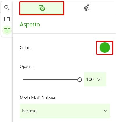This screenshot has height=122, width=117.
Task: Click the percent sign in opacity field
Action: [x=99, y=79]
